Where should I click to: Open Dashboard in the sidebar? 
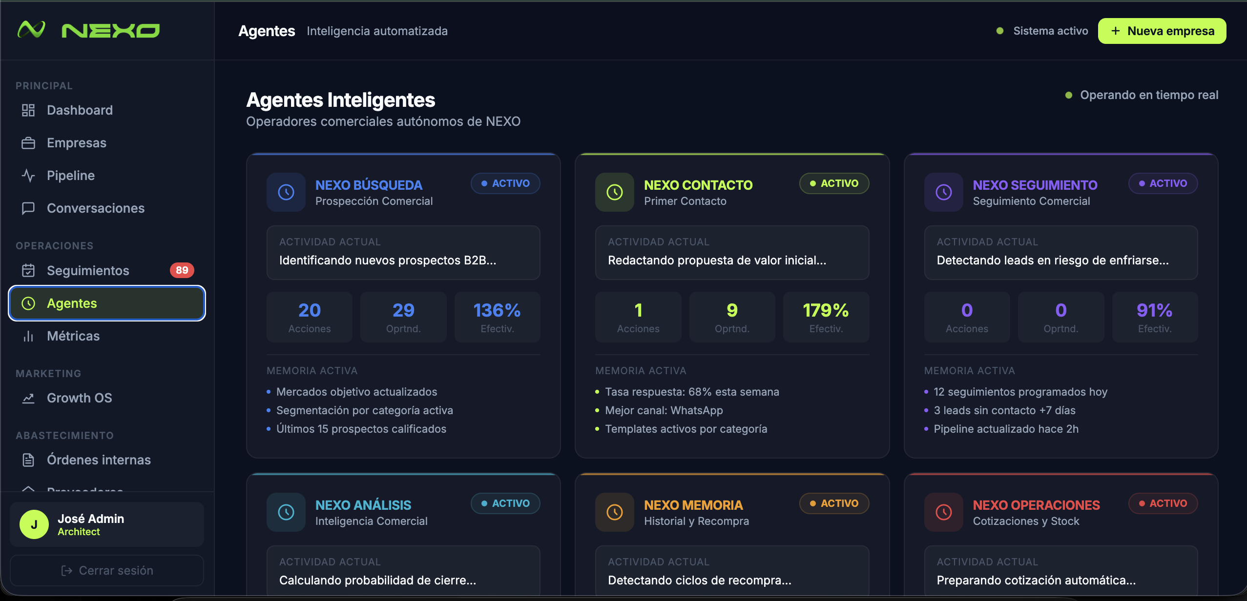tap(107, 110)
